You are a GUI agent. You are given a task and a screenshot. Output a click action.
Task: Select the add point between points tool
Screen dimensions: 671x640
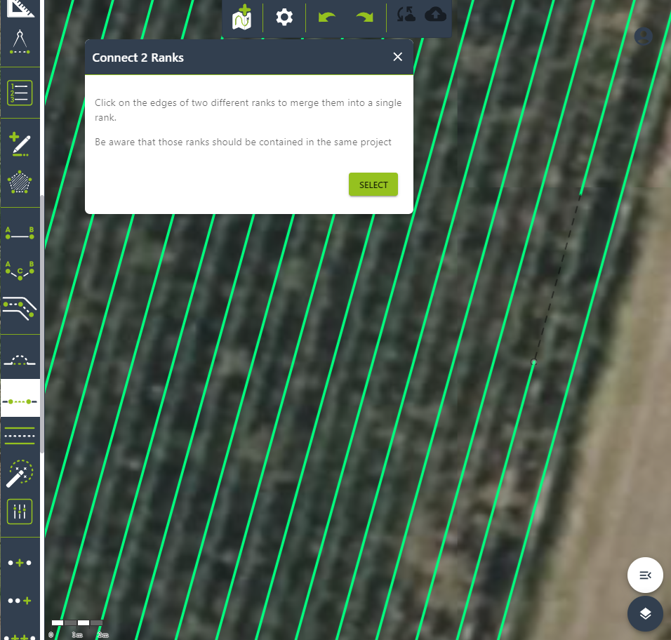[x=20, y=563]
